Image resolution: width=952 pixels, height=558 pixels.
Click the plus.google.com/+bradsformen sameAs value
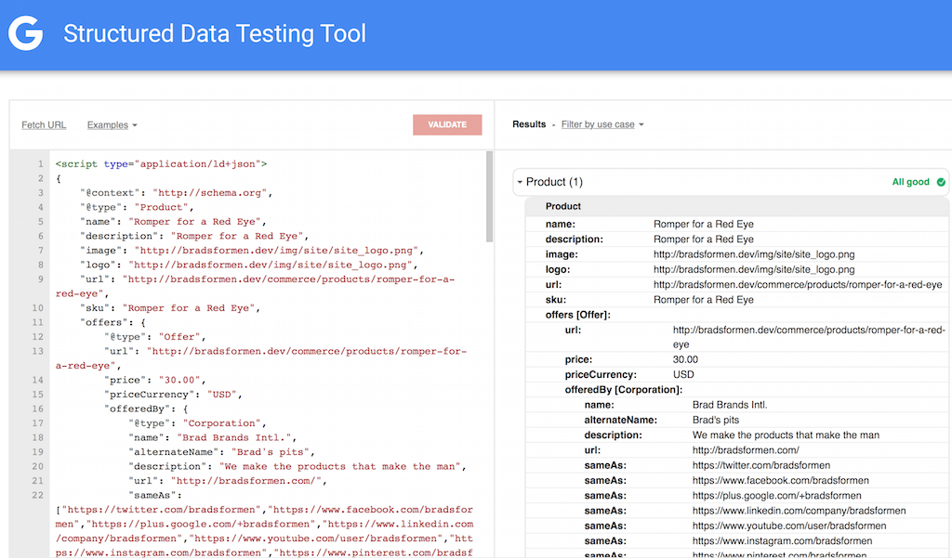tap(776, 496)
